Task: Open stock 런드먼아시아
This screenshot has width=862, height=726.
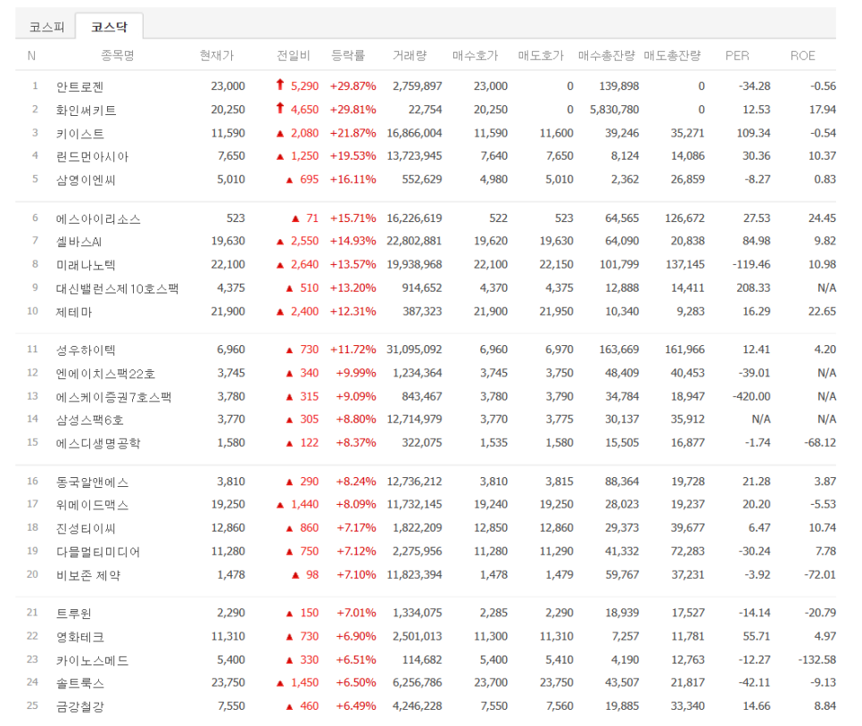Action: 92,156
